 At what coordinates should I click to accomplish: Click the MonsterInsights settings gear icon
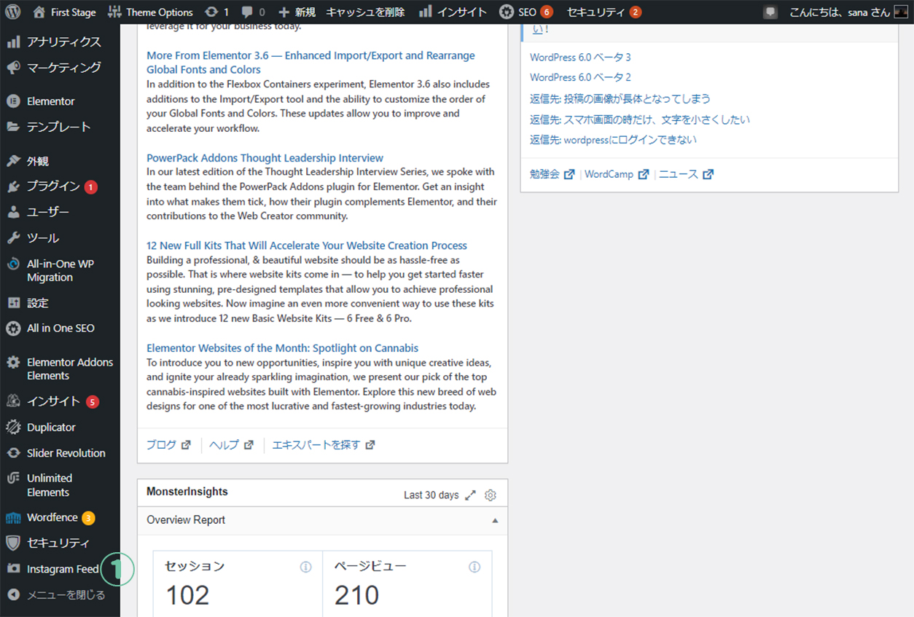pos(491,495)
